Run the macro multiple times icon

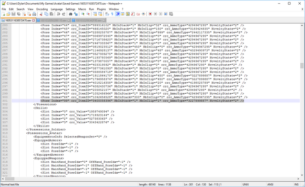pos(166,14)
